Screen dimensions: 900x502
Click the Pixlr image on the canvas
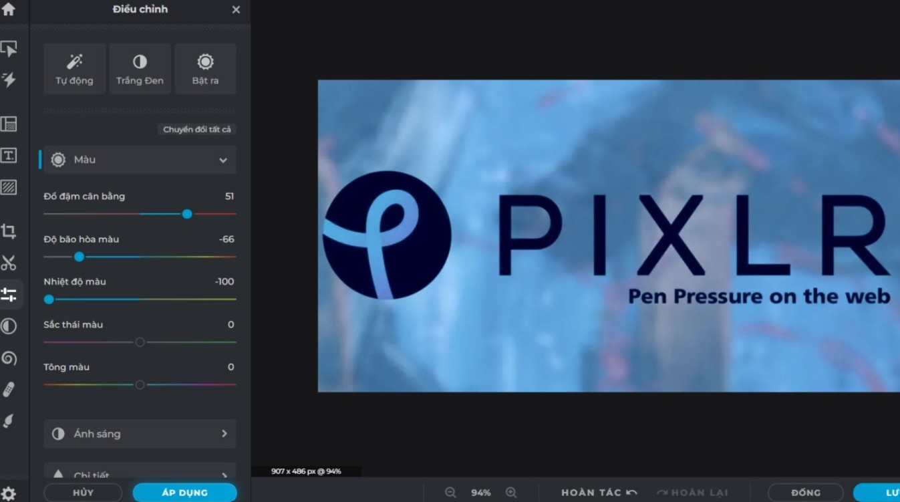pos(609,236)
